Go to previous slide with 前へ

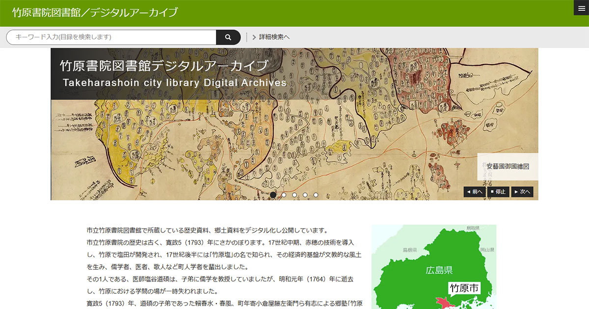tap(475, 192)
